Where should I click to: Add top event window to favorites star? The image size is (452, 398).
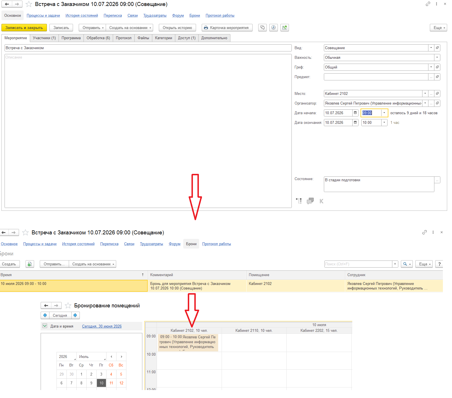[x=29, y=4]
